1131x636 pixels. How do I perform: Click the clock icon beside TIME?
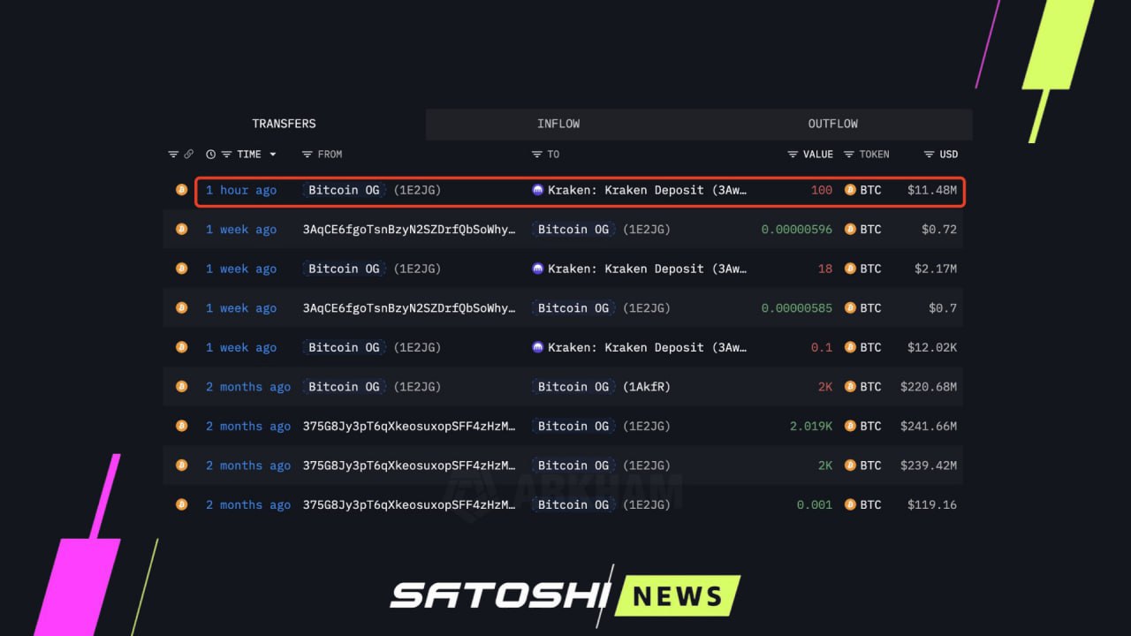[x=210, y=155]
